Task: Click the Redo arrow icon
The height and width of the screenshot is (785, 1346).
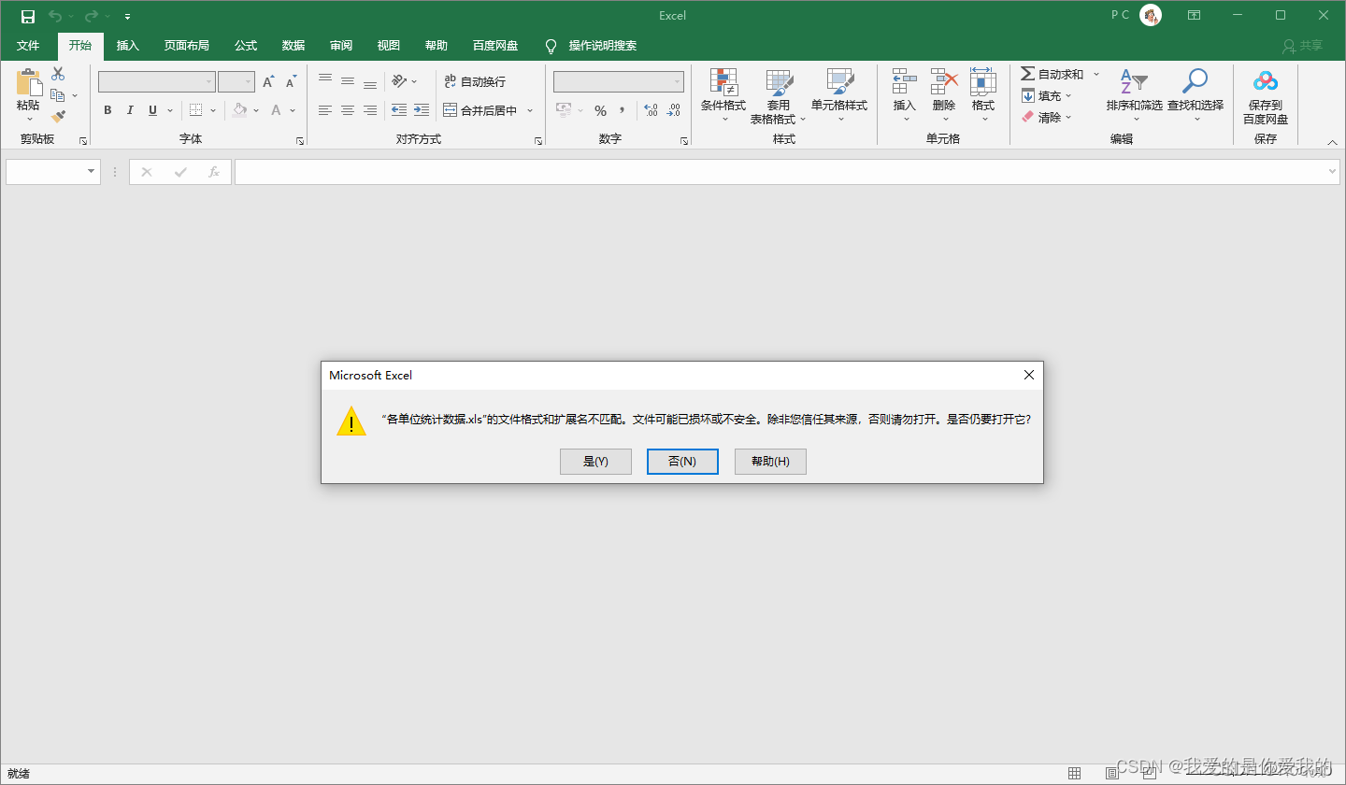Action: pyautogui.click(x=91, y=16)
